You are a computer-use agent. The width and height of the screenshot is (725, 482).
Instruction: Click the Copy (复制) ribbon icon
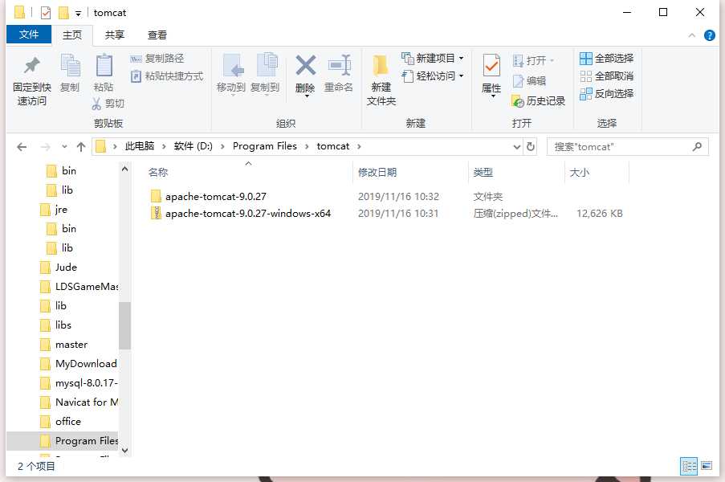pyautogui.click(x=71, y=66)
